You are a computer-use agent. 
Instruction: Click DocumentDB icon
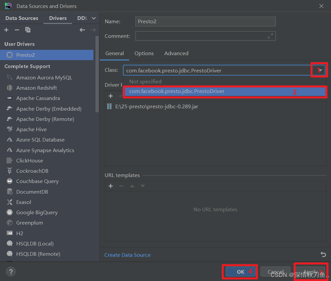(x=10, y=192)
